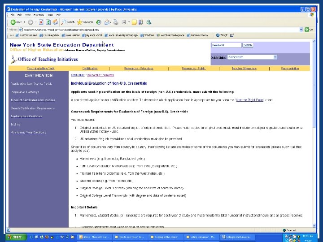Click the Forward navigation arrow

point(31,22)
